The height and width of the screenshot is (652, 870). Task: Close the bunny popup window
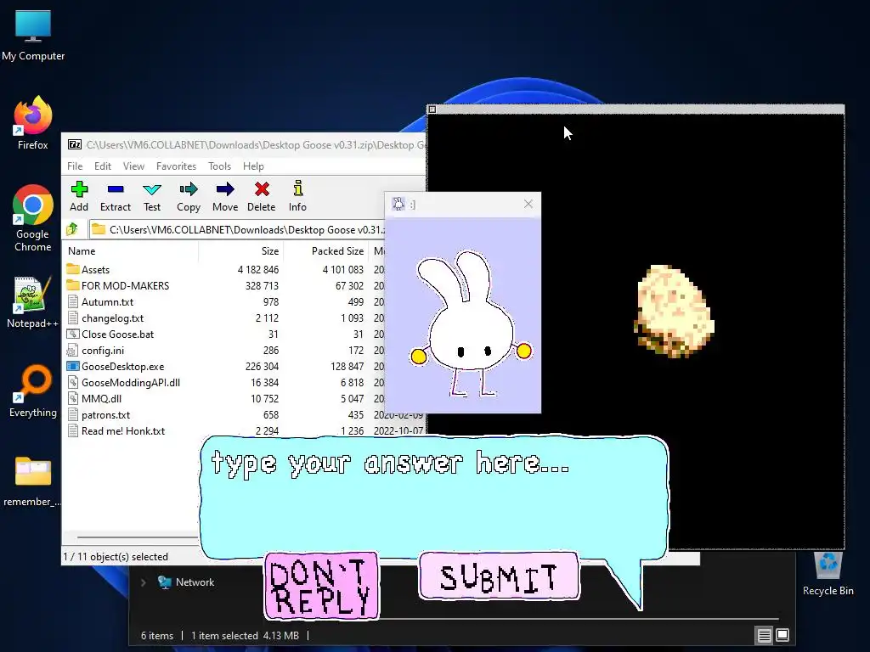[x=528, y=204]
